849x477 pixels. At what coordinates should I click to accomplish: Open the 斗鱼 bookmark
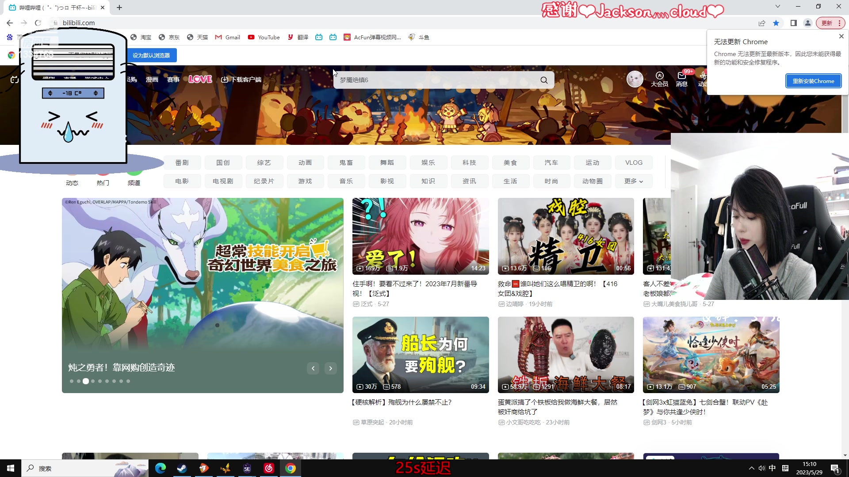419,38
